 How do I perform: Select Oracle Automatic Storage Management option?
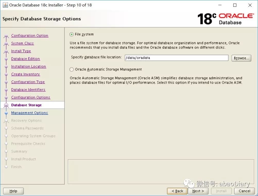coord(71,70)
